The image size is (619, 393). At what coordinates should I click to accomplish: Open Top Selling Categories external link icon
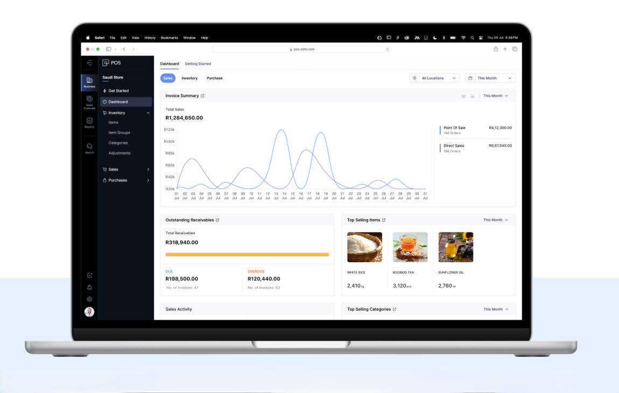tap(395, 309)
